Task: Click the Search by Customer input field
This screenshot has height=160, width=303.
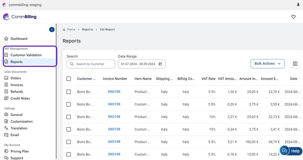Action: click(91, 64)
